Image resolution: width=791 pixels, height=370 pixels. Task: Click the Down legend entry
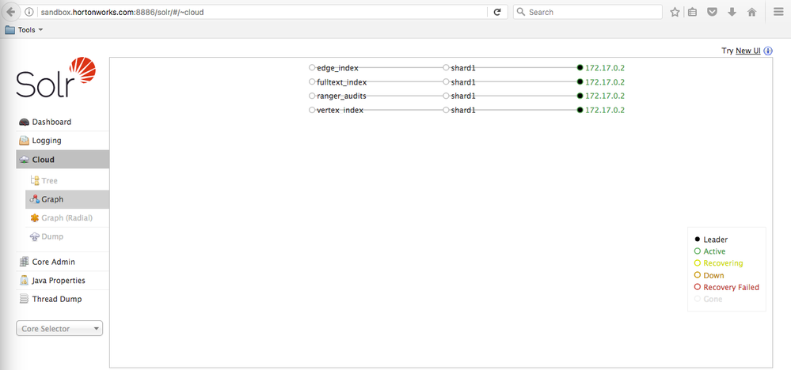click(709, 275)
